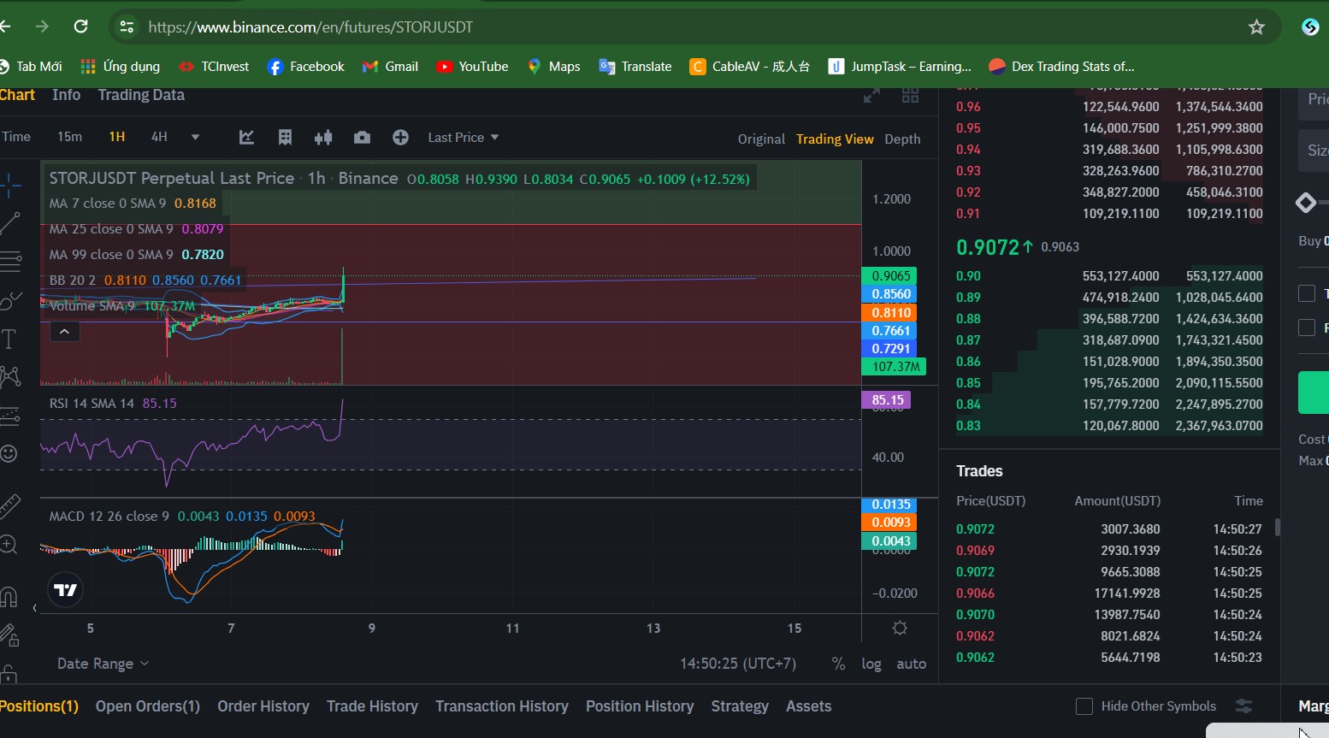Toggle stay-in-drawing-mode pencil lock

(9, 635)
